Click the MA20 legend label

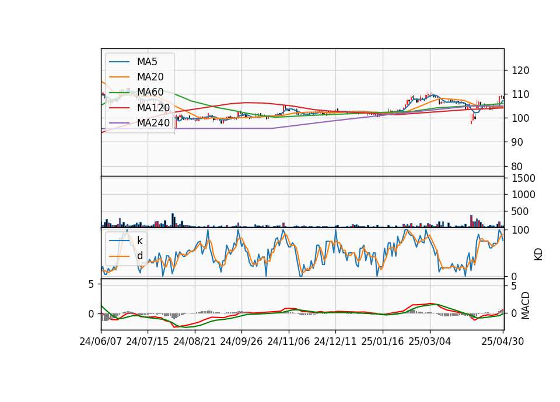(150, 77)
